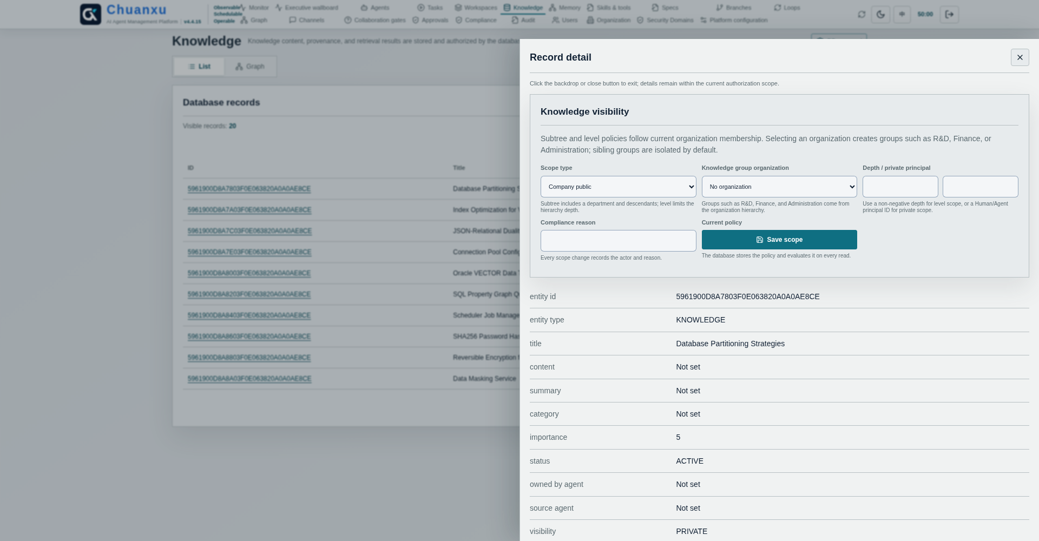Open record 5961900D8A8403F0E063820A0A0AE8CE link
1039x541 pixels.
(249, 315)
